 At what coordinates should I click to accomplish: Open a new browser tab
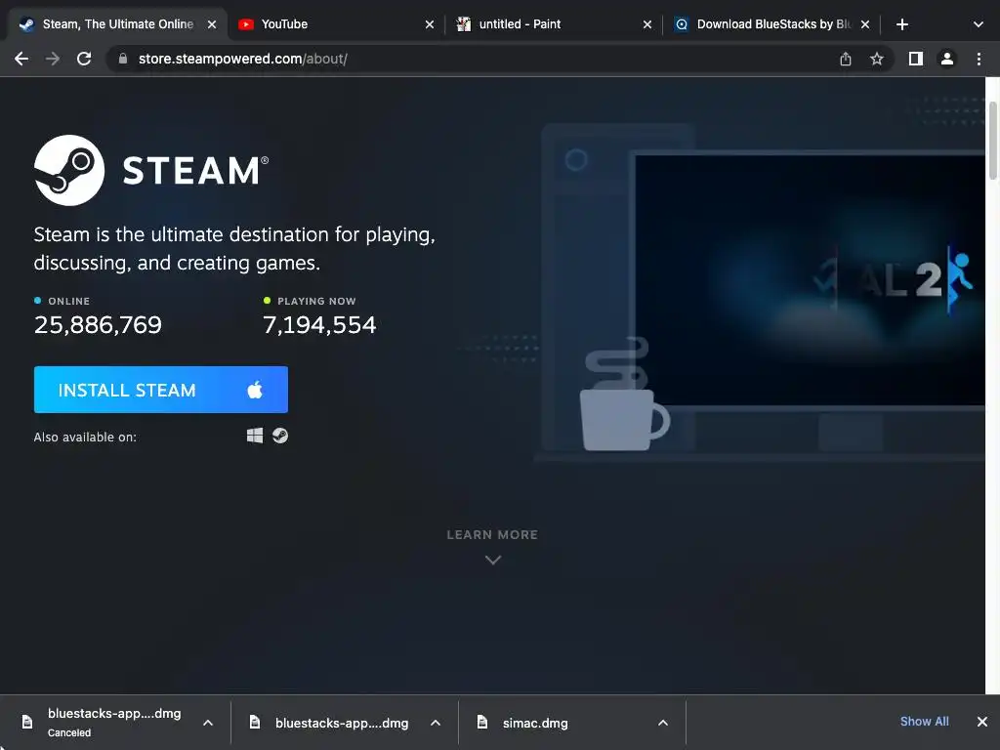(901, 24)
